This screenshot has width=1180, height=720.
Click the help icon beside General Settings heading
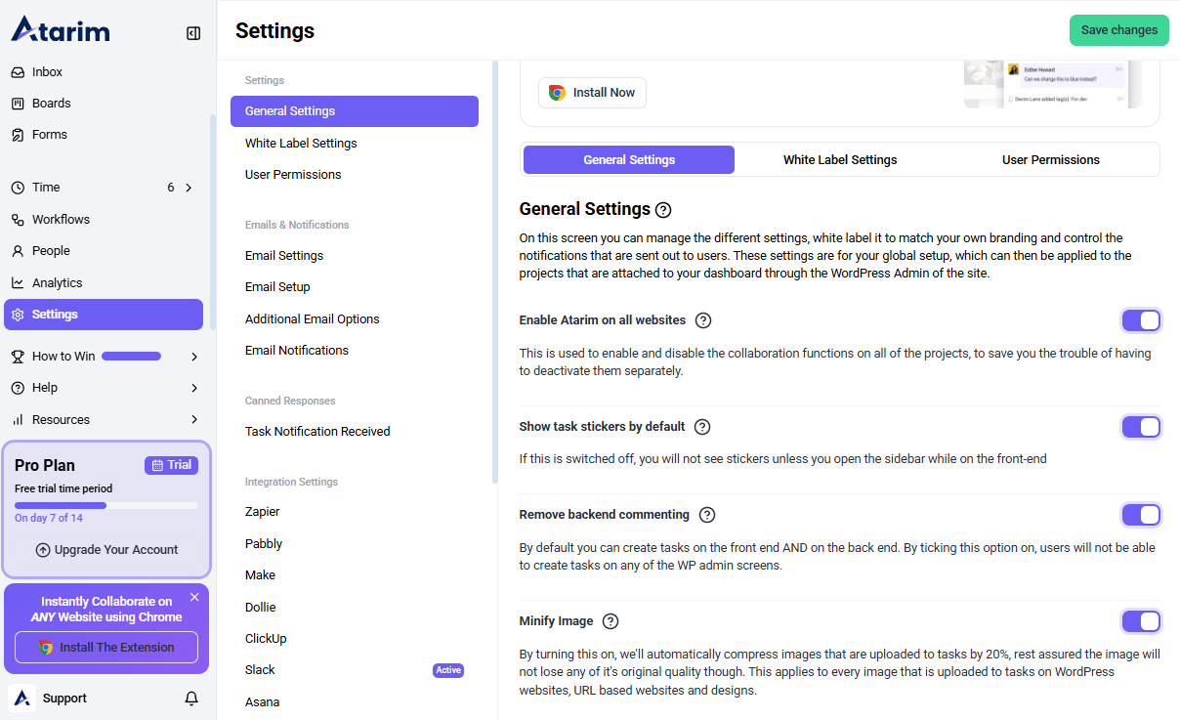click(663, 210)
